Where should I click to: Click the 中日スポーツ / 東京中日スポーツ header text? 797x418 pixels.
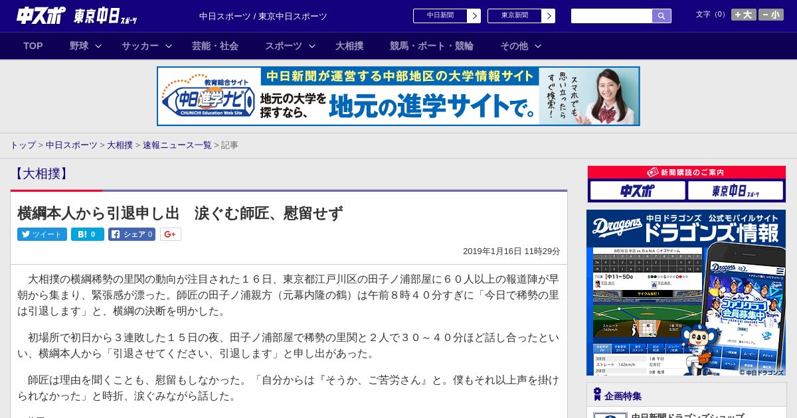[263, 16]
